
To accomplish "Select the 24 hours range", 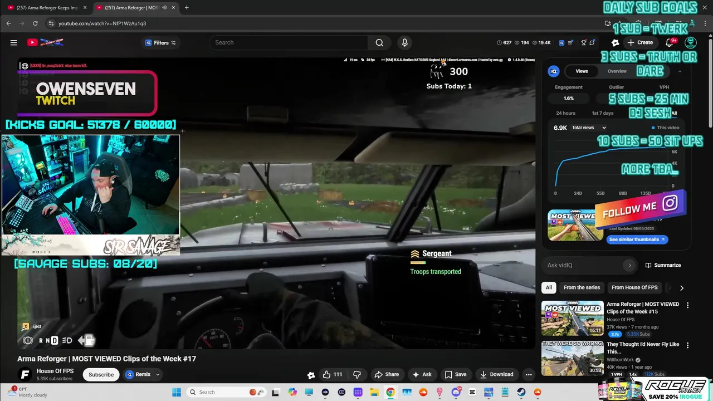I will pos(565,113).
